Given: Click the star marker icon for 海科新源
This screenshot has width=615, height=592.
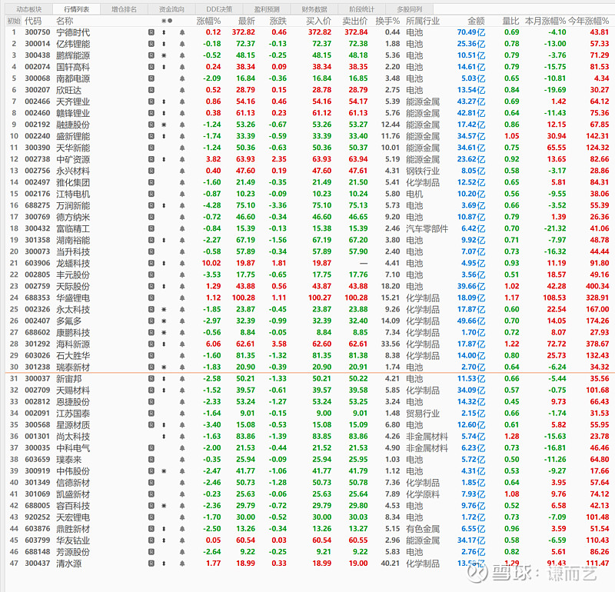Looking at the screenshot, I should click(x=164, y=344).
